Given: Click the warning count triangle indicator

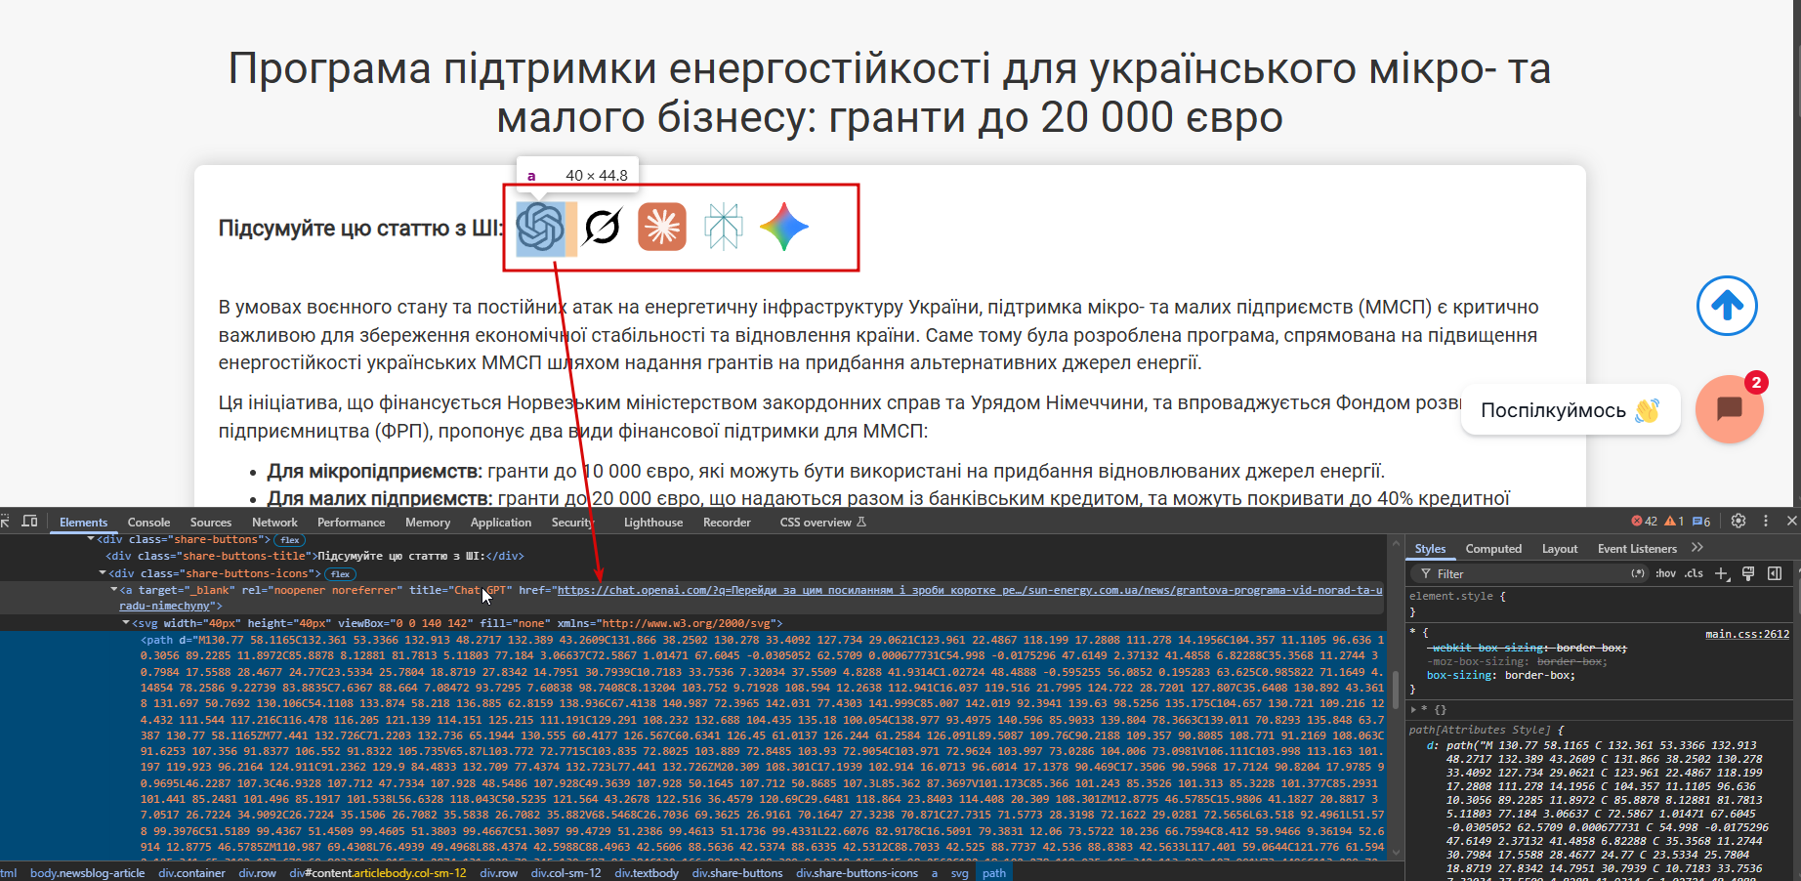Looking at the screenshot, I should coord(1674,522).
